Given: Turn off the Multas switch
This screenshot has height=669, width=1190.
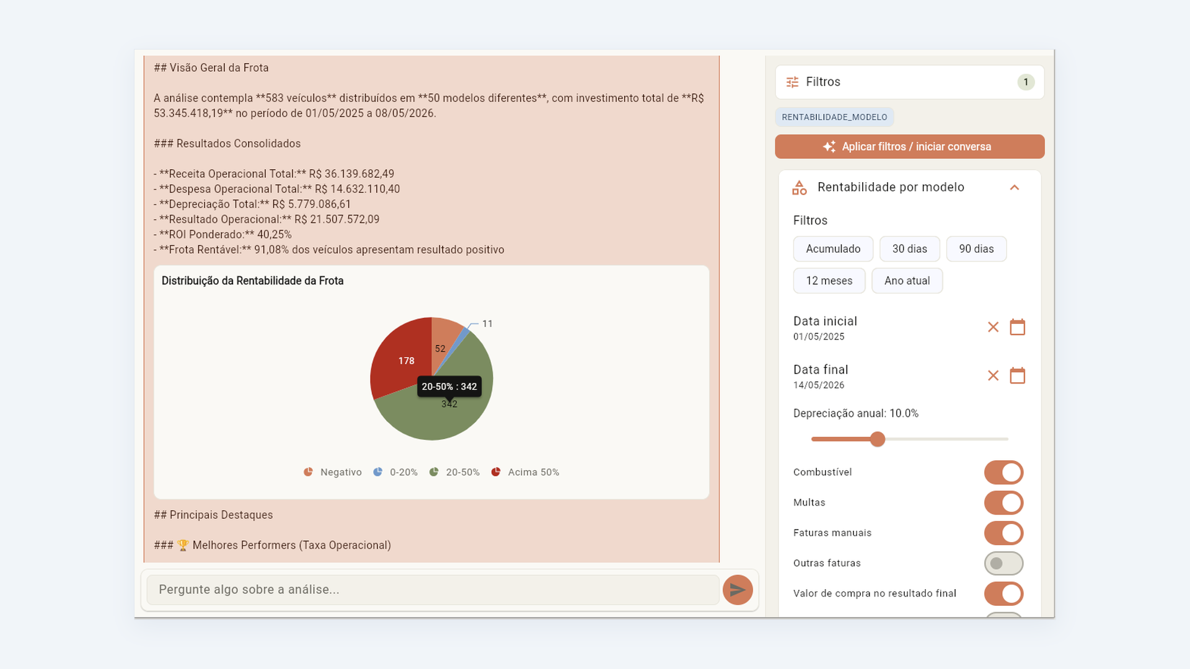Looking at the screenshot, I should coord(1003,502).
